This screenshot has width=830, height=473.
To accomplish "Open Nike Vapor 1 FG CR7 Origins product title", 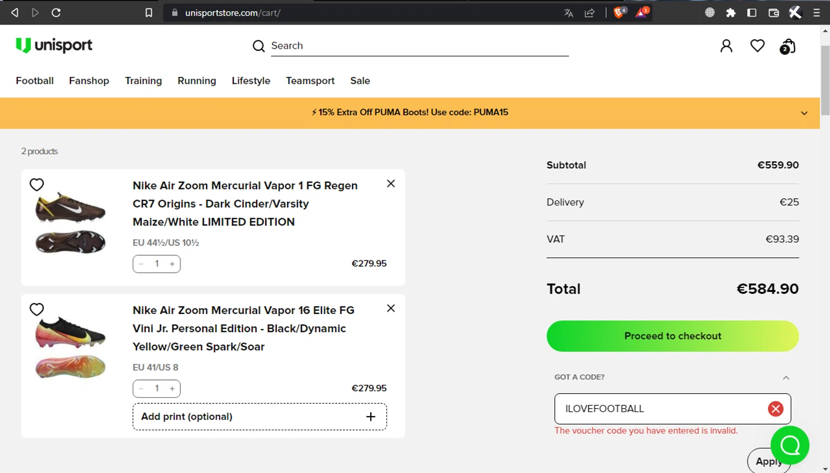I will [x=245, y=204].
